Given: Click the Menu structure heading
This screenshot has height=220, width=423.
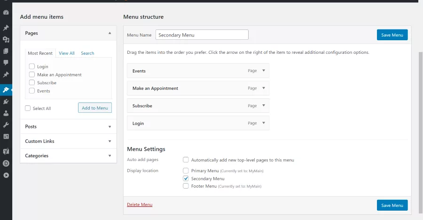Looking at the screenshot, I should pos(143,17).
